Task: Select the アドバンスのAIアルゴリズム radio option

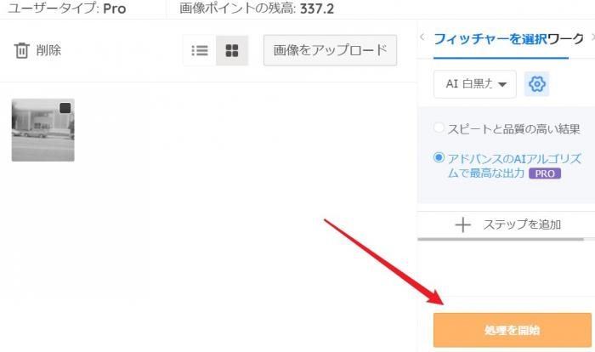Action: click(439, 157)
